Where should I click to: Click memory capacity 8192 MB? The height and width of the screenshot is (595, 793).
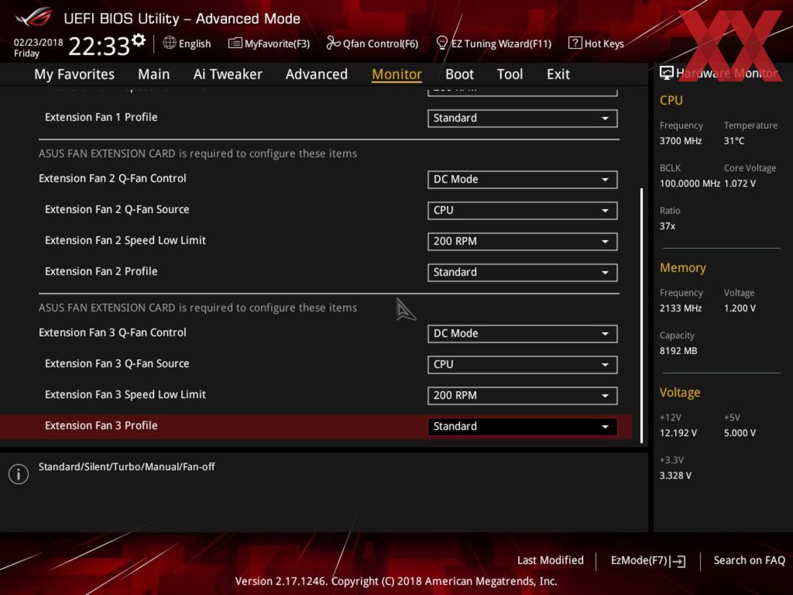click(678, 351)
